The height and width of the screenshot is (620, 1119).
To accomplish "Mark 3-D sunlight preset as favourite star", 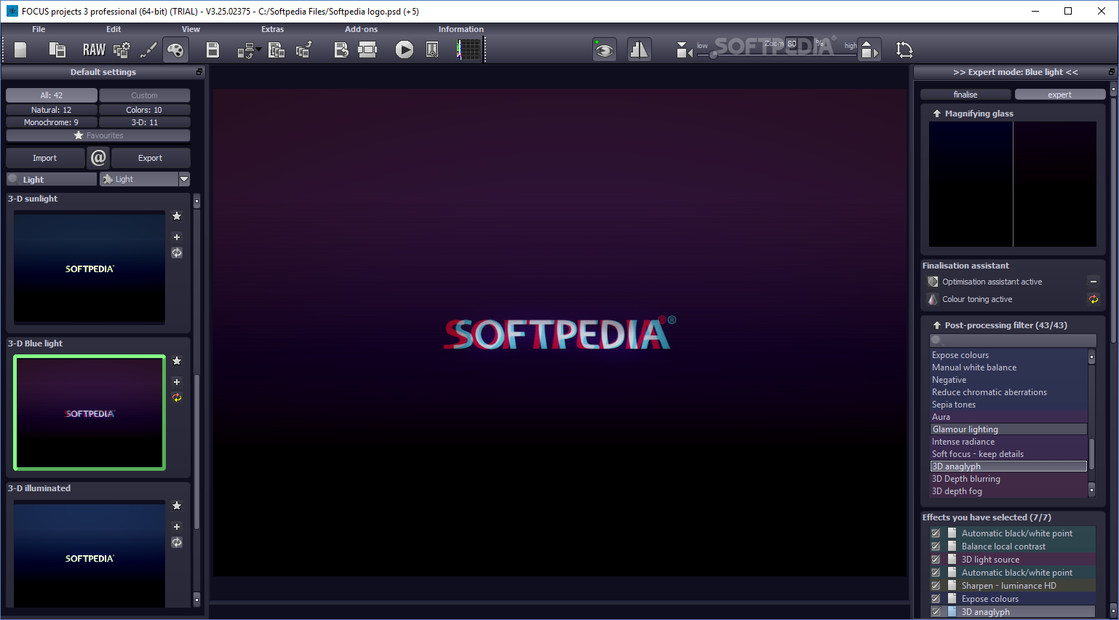I will [177, 216].
